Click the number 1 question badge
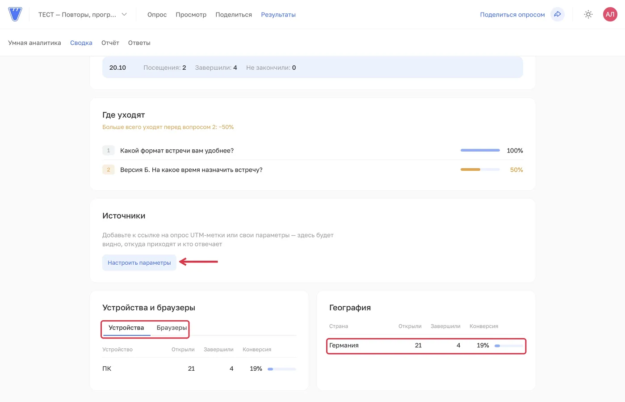 click(x=109, y=151)
